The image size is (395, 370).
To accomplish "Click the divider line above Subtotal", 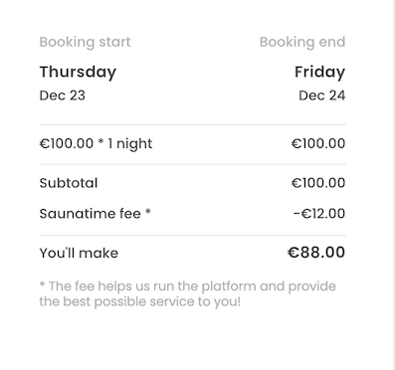I will pos(193,164).
